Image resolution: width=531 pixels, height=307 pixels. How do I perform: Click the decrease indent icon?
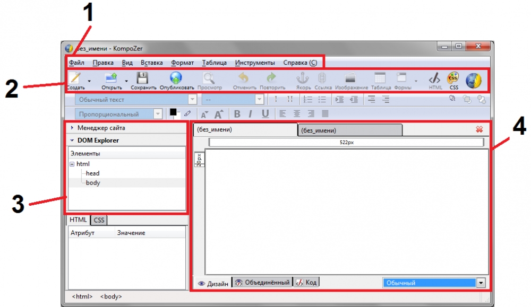tap(354, 99)
